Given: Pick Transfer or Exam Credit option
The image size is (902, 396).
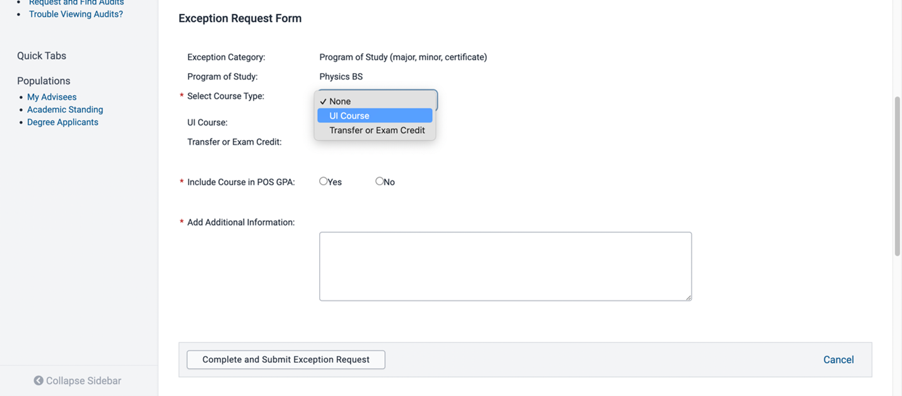Looking at the screenshot, I should pyautogui.click(x=377, y=131).
